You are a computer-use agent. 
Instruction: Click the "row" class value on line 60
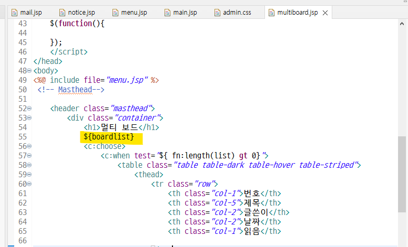point(204,184)
